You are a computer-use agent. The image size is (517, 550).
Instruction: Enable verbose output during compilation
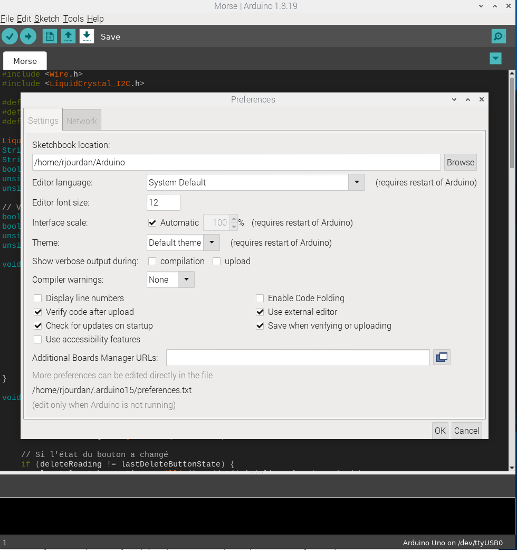coord(152,262)
